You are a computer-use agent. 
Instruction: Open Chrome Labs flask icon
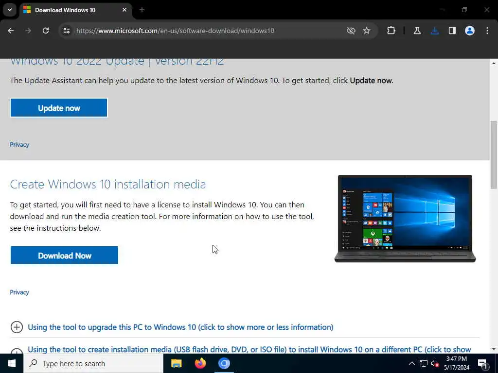pyautogui.click(x=417, y=31)
